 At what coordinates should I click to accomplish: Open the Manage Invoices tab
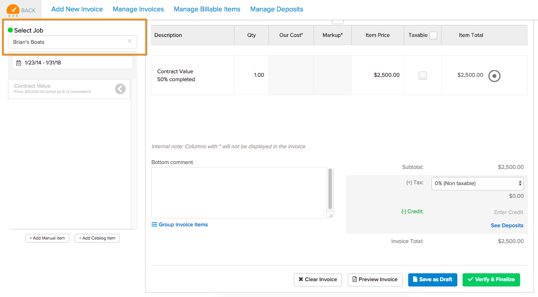(138, 9)
